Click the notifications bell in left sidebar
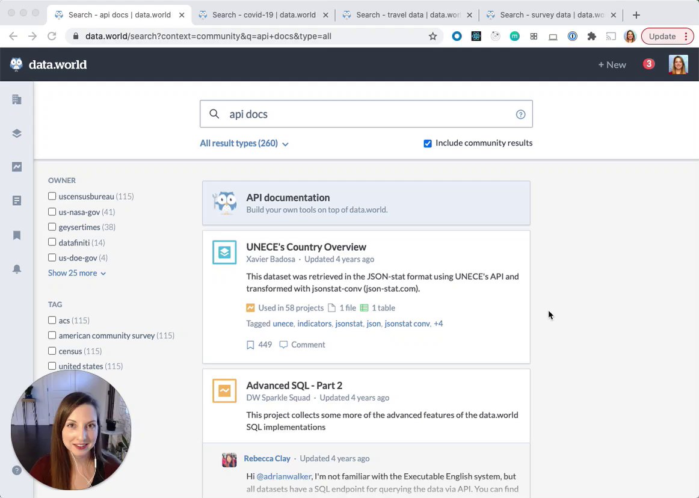The image size is (699, 498). click(x=17, y=269)
